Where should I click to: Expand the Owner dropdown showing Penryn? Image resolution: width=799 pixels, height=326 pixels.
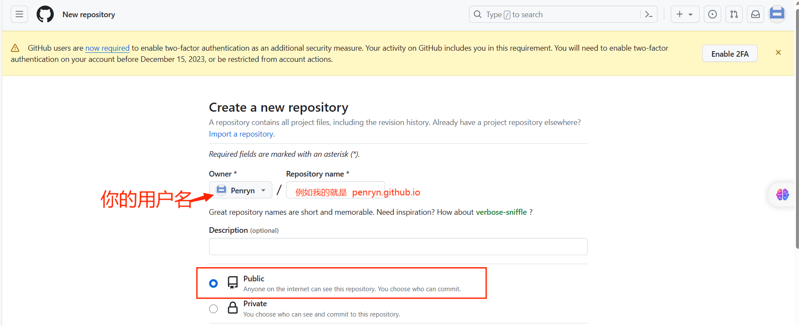click(241, 190)
